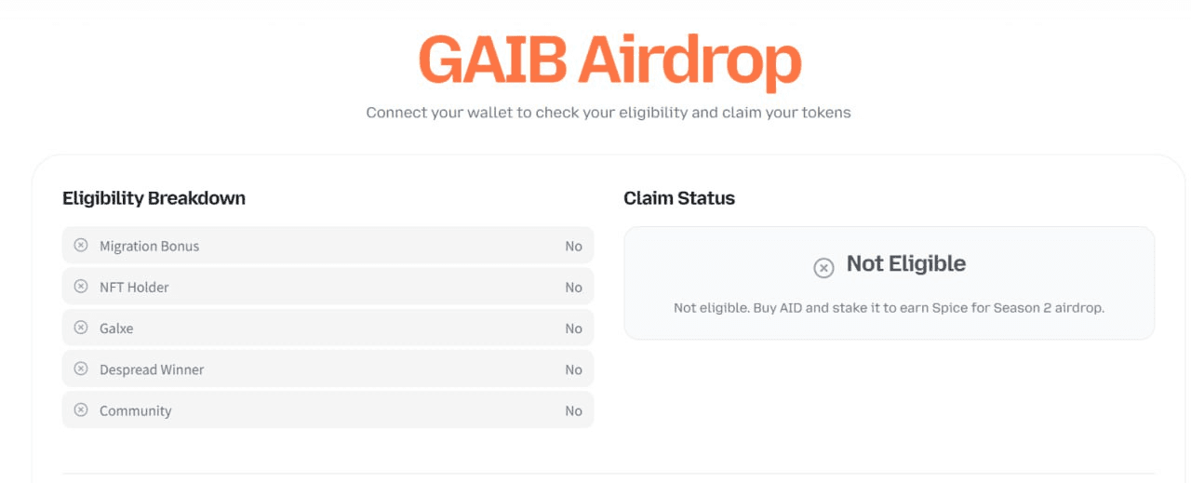Image resolution: width=1191 pixels, height=483 pixels.
Task: Click the "No" value for Community
Action: tap(573, 410)
